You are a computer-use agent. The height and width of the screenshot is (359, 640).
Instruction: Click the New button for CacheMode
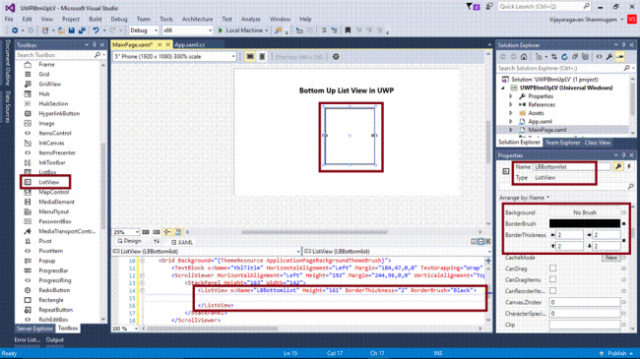611,258
